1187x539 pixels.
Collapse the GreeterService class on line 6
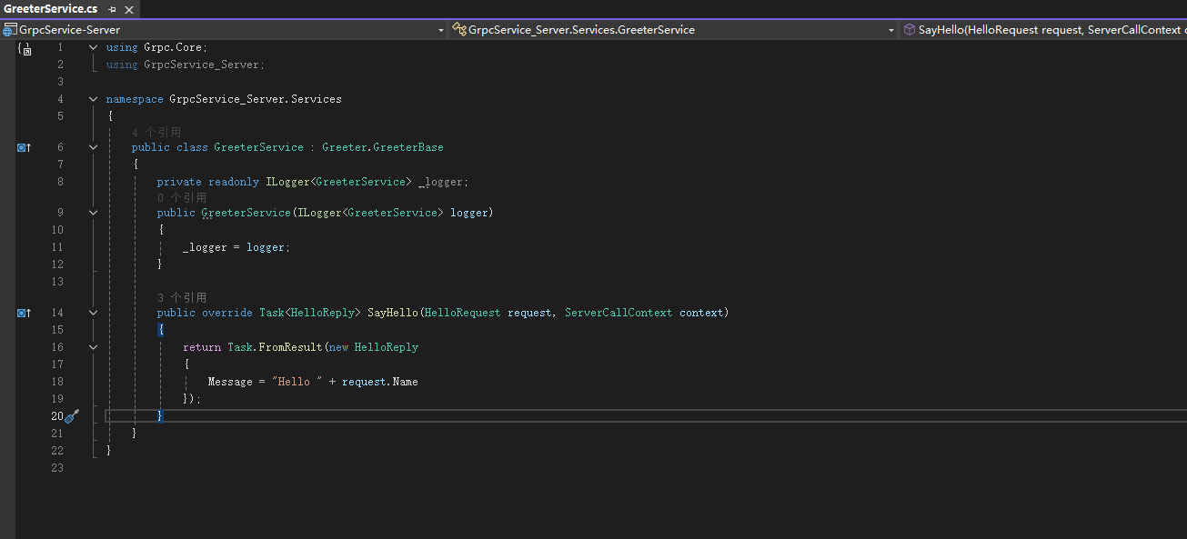click(93, 147)
